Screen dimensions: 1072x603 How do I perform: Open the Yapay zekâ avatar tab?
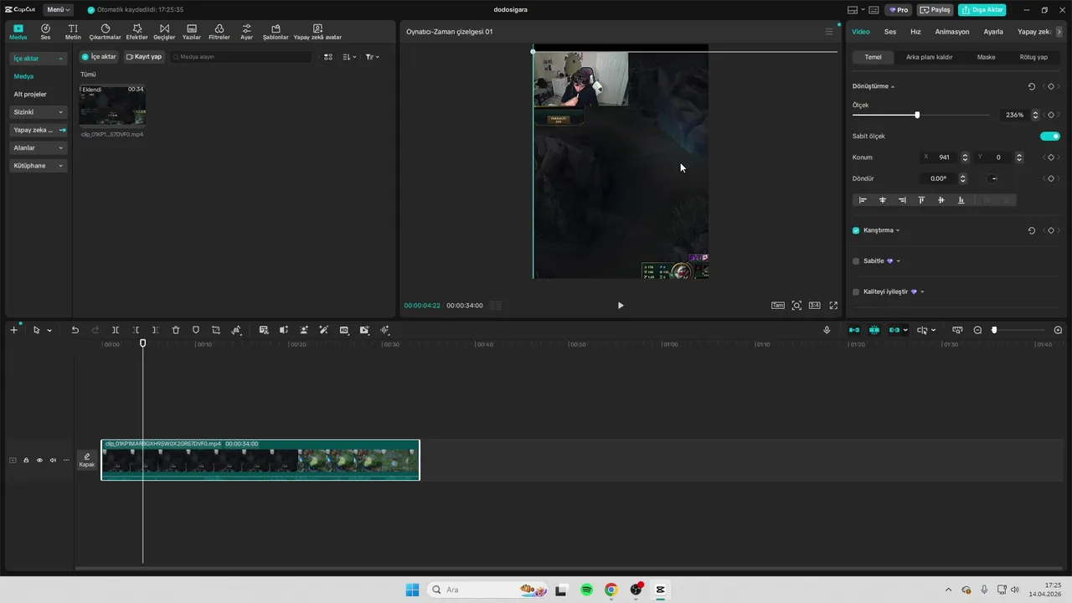tap(317, 32)
